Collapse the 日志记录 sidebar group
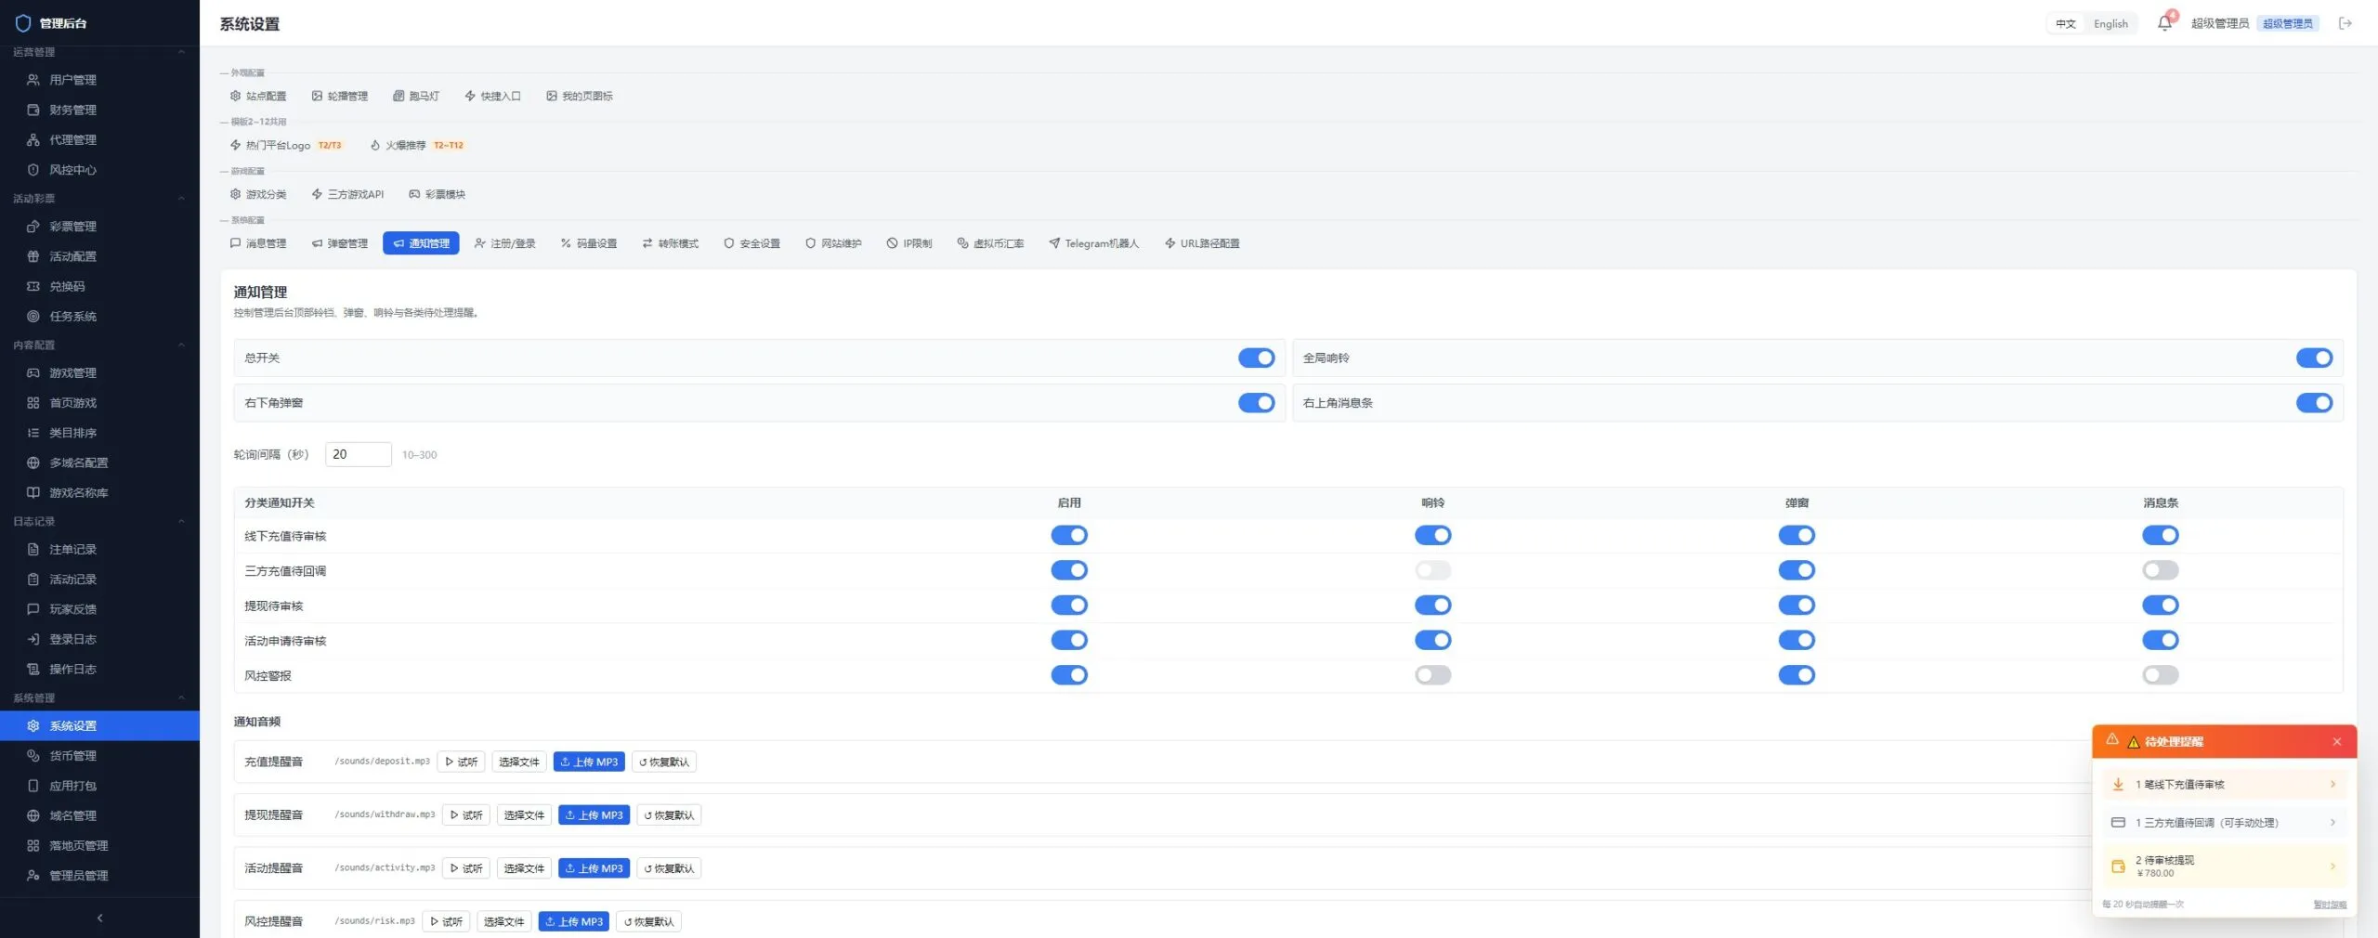 click(x=99, y=522)
